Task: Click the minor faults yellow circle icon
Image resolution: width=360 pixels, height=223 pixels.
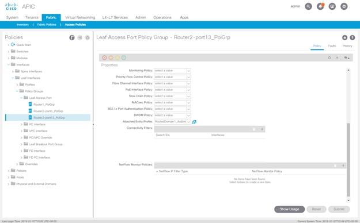Action: pos(117,57)
